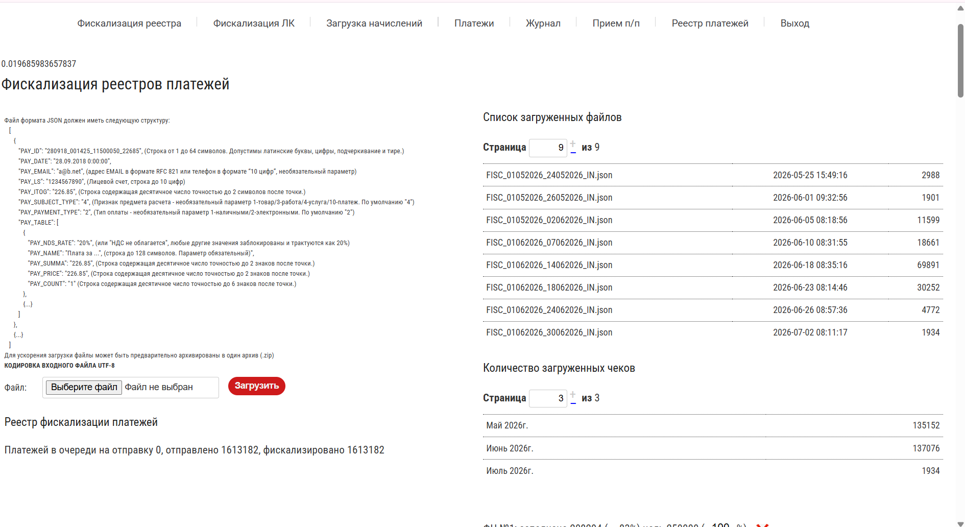965x527 pixels.
Task: Open the Платежи menu item
Action: (474, 23)
